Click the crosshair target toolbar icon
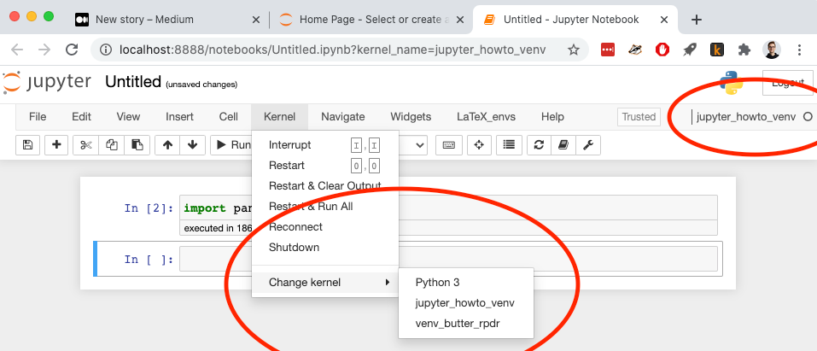The width and height of the screenshot is (817, 351). [479, 145]
